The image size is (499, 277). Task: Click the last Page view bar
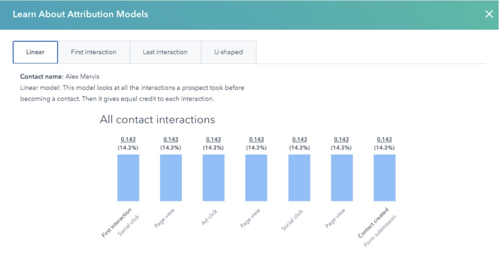[x=342, y=178]
